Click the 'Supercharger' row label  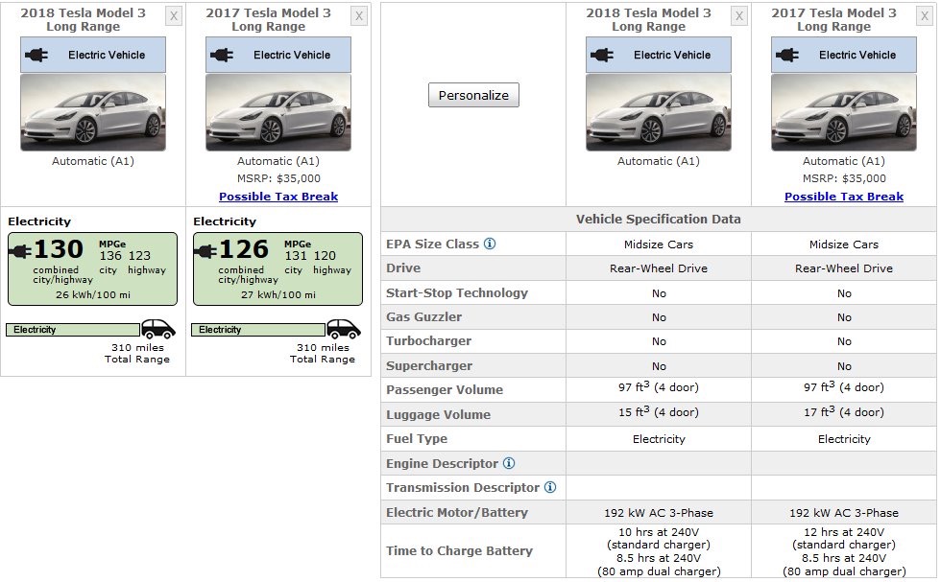click(x=429, y=365)
